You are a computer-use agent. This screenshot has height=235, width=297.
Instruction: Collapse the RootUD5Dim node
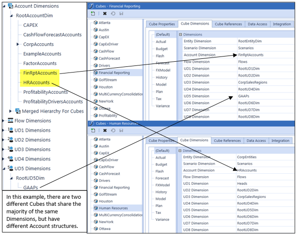[11, 178]
